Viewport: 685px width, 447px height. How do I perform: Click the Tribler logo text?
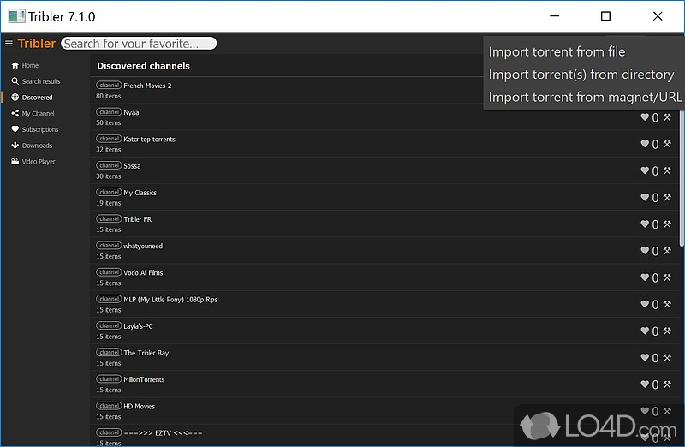37,44
